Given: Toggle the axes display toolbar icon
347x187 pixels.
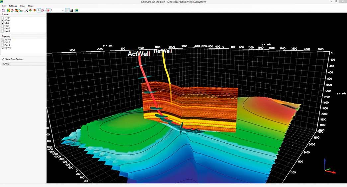Looking at the screenshot, I should pos(39,10).
